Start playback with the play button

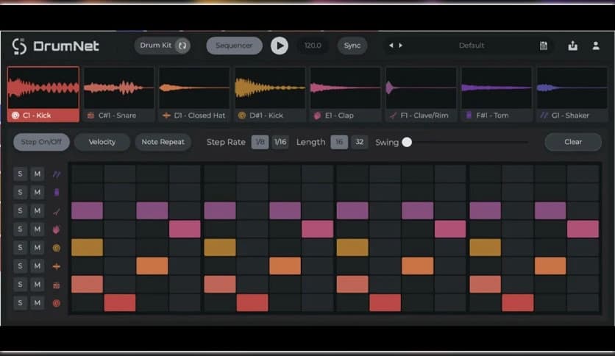pos(280,46)
